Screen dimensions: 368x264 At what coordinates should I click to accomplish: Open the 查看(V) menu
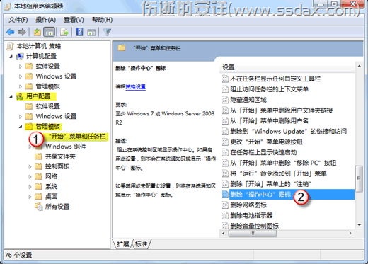(x=74, y=20)
